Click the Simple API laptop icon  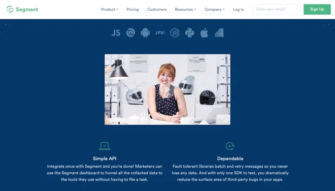104,146
